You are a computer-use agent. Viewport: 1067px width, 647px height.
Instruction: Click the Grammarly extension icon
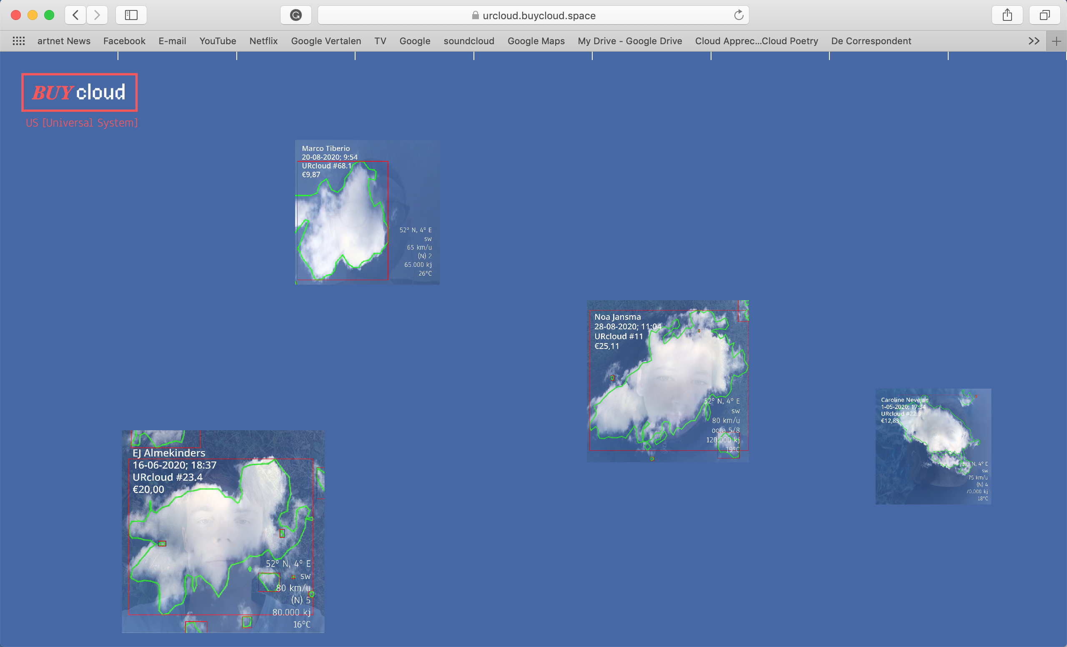coord(296,15)
